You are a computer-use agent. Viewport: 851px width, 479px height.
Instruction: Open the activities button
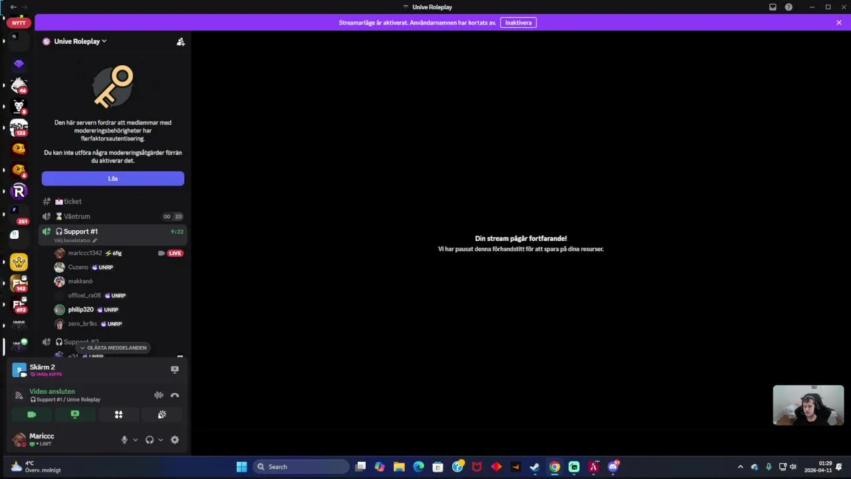(118, 414)
